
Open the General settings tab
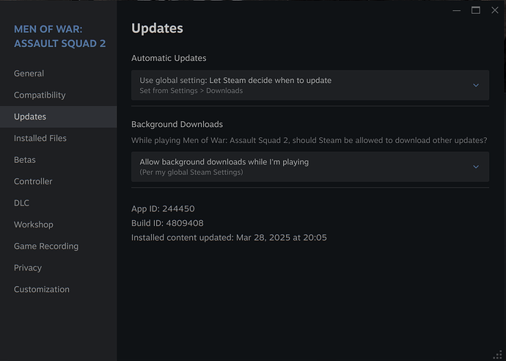29,73
